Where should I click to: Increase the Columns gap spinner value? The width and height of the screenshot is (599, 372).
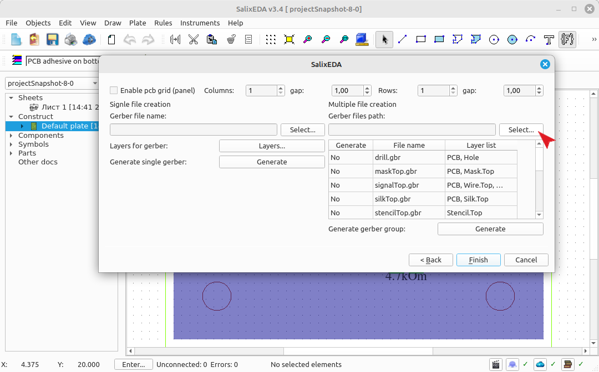(367, 88)
